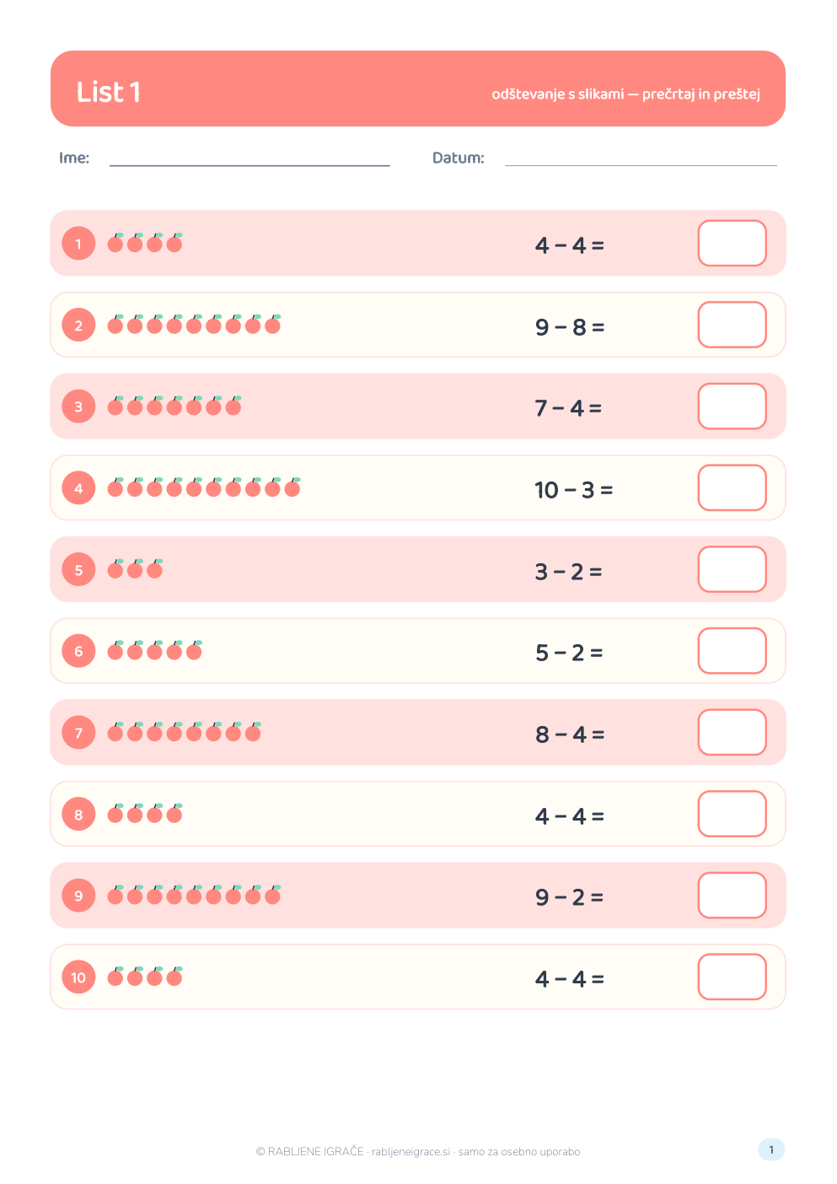Click the first apple in row 9

click(x=115, y=895)
